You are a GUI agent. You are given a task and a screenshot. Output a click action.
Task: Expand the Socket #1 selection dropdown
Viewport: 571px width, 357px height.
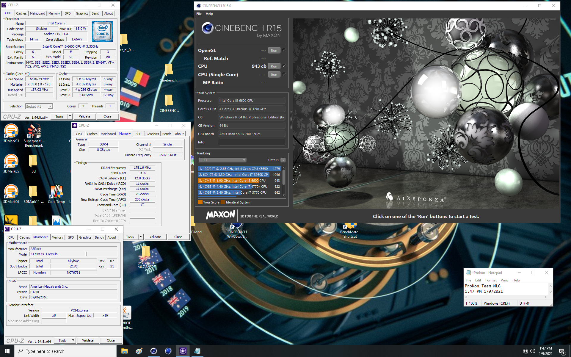(50, 106)
